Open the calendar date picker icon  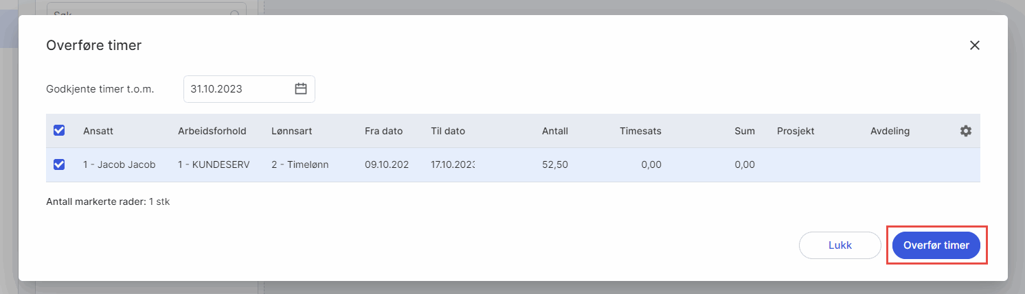pyautogui.click(x=300, y=89)
